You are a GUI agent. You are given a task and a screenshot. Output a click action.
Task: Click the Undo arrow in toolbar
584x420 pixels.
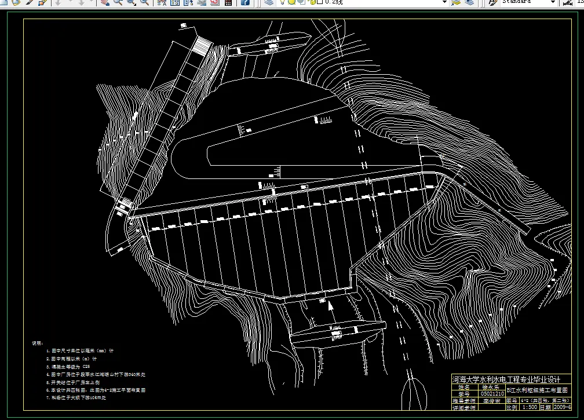coord(58,2)
